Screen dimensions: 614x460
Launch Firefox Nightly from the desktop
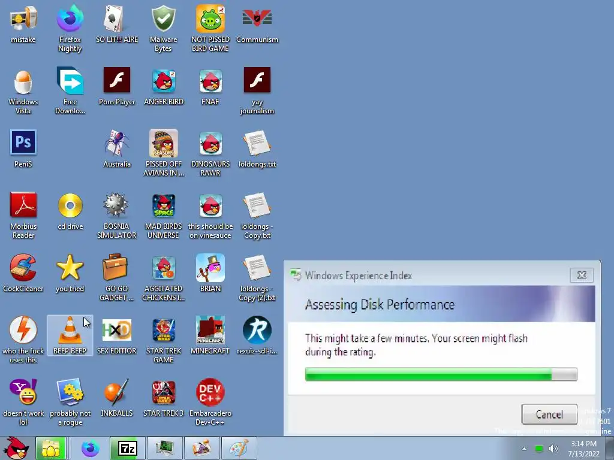(70, 28)
